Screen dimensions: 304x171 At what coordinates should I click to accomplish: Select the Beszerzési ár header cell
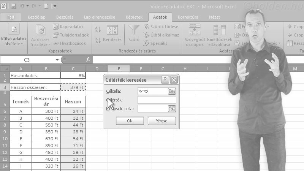(46, 101)
